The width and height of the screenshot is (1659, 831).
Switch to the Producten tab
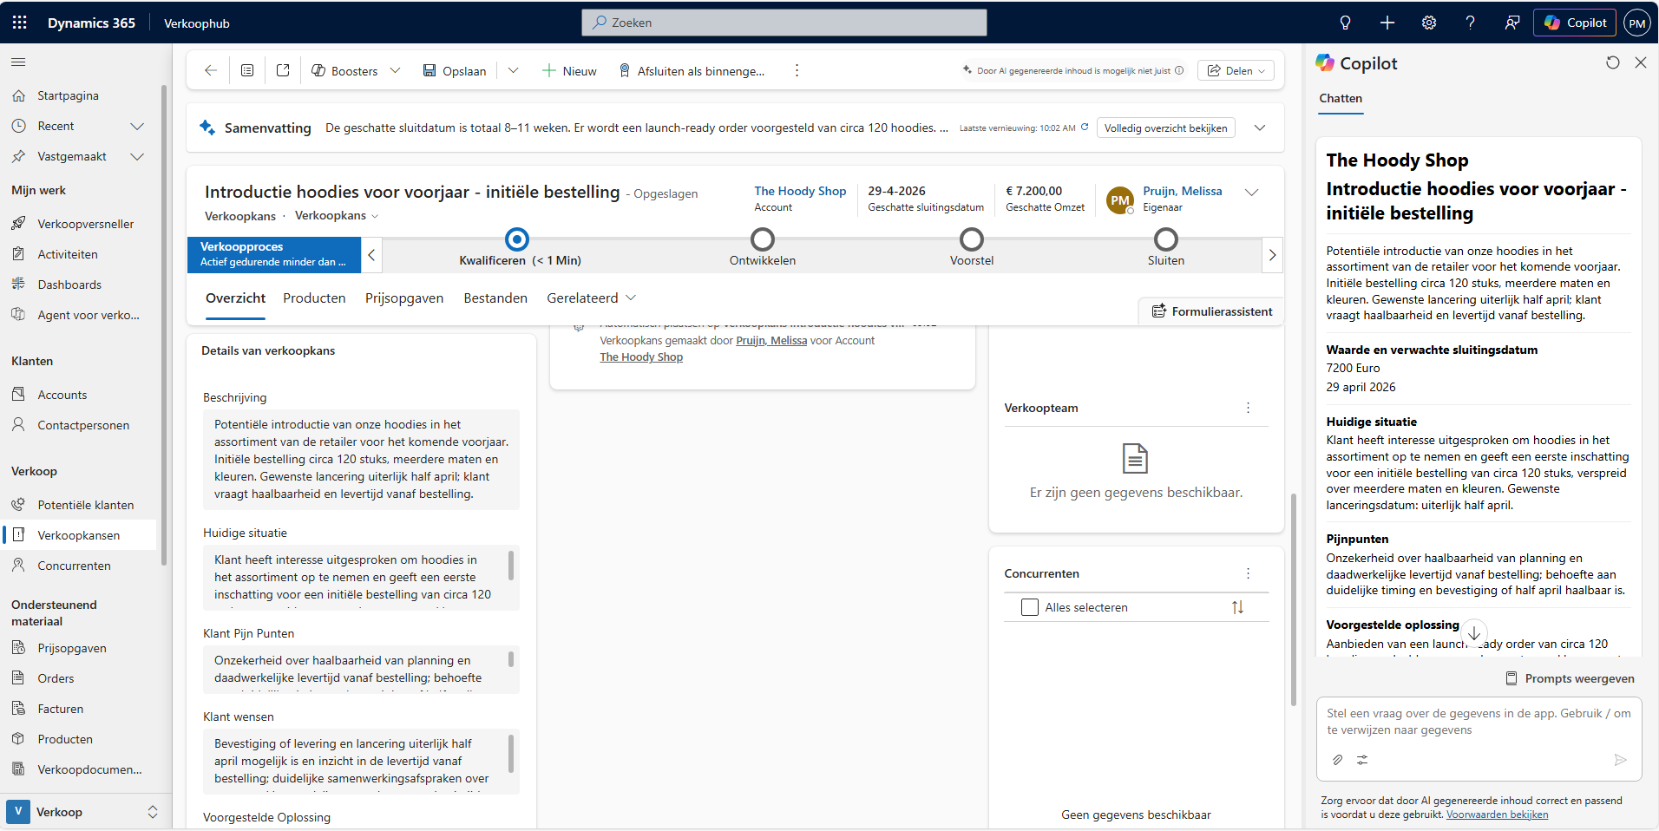click(x=314, y=298)
